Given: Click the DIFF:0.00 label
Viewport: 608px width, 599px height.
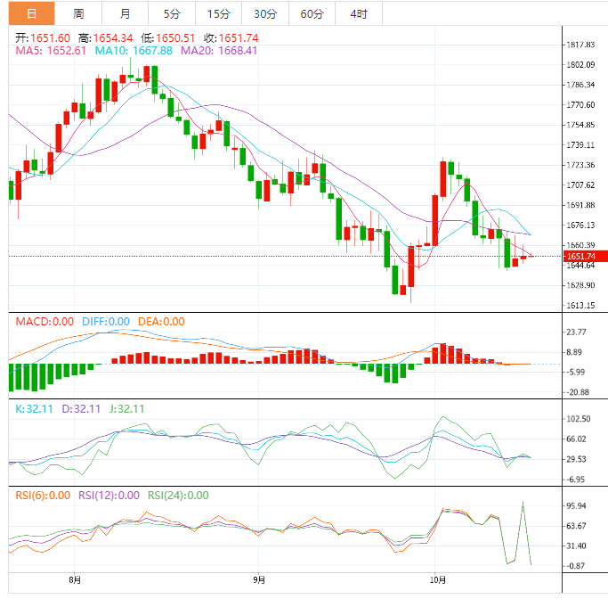Looking at the screenshot, I should [x=106, y=322].
